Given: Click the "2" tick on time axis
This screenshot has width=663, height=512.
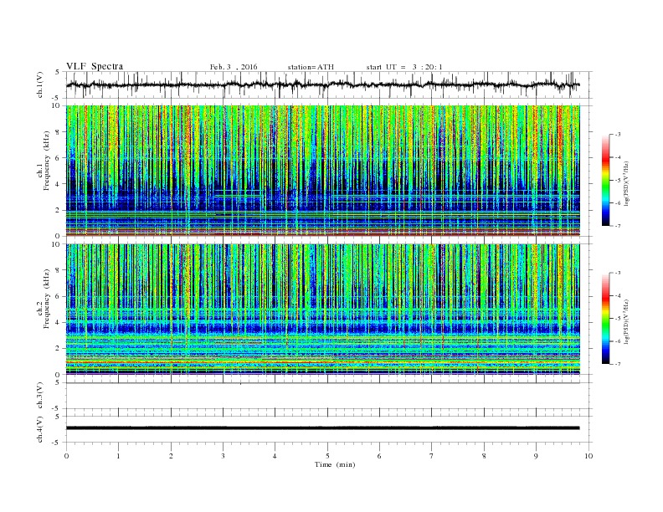Looking at the screenshot, I should 171,456.
